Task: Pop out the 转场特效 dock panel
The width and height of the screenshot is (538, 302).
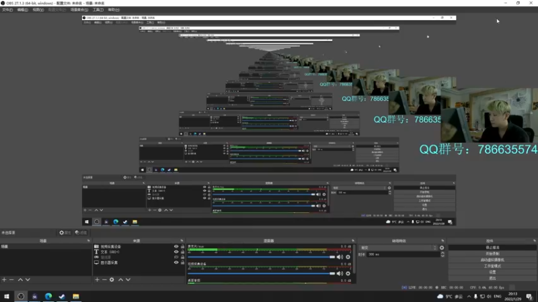Action: pyautogui.click(x=443, y=241)
